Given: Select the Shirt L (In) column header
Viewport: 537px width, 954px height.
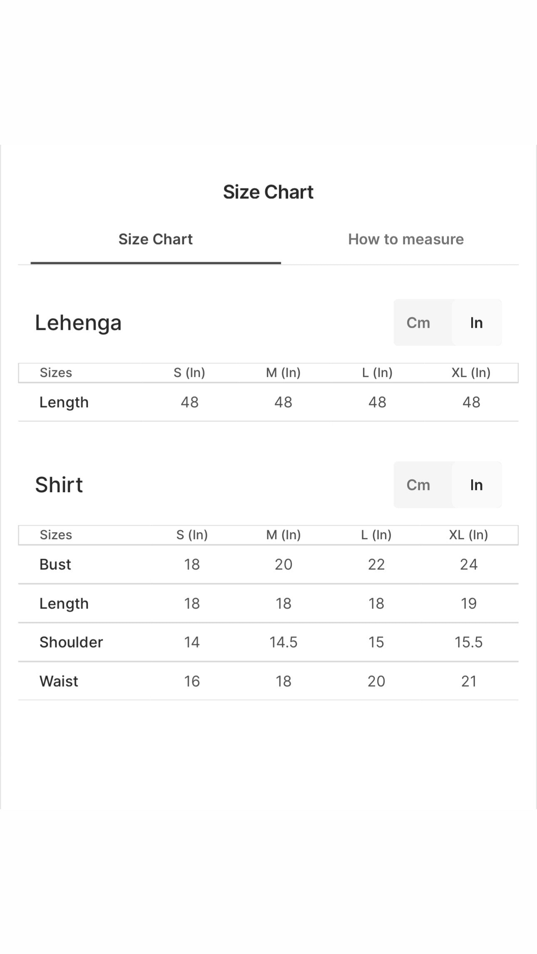Looking at the screenshot, I should (x=376, y=535).
